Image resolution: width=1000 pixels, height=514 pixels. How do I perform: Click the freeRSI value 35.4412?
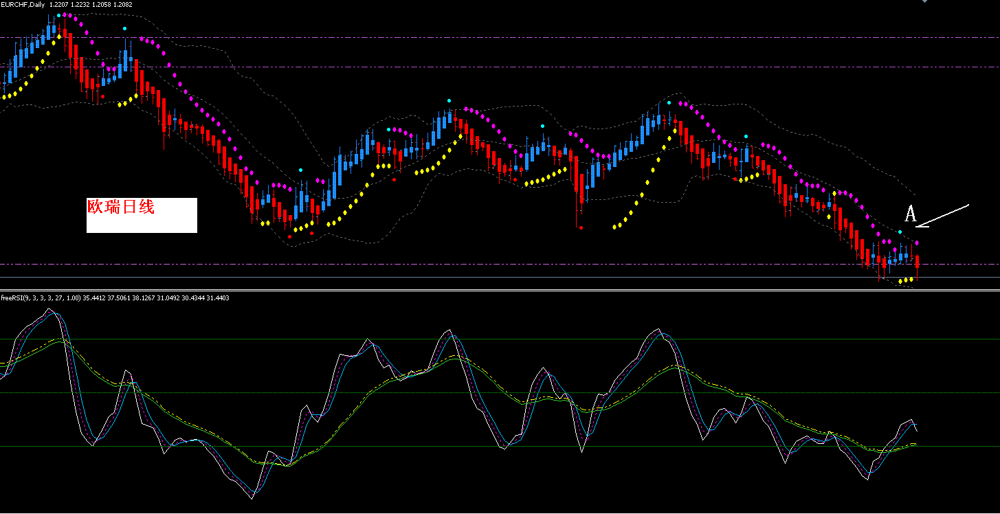tap(94, 298)
